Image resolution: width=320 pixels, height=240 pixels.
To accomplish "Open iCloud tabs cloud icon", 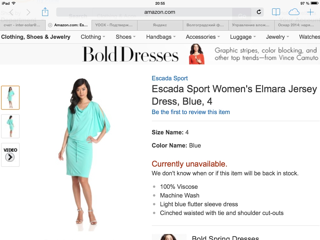I will pyautogui.click(x=294, y=12).
